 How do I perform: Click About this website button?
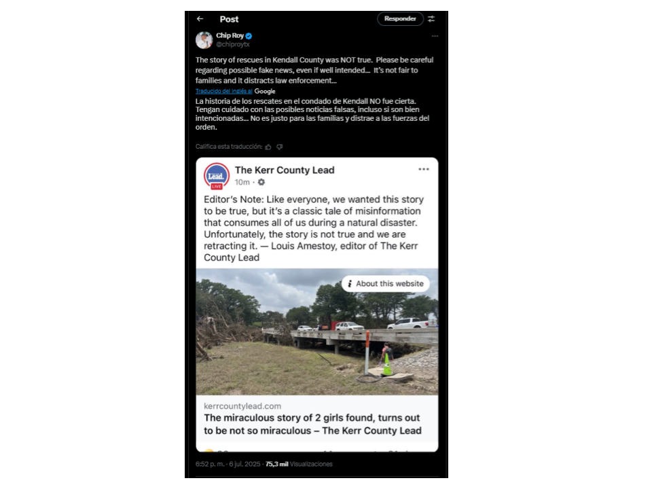386,284
